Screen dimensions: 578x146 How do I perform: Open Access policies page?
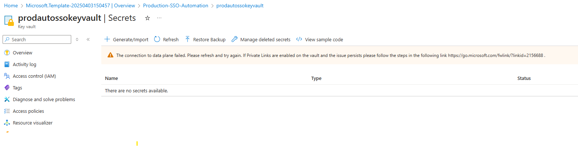[28, 111]
